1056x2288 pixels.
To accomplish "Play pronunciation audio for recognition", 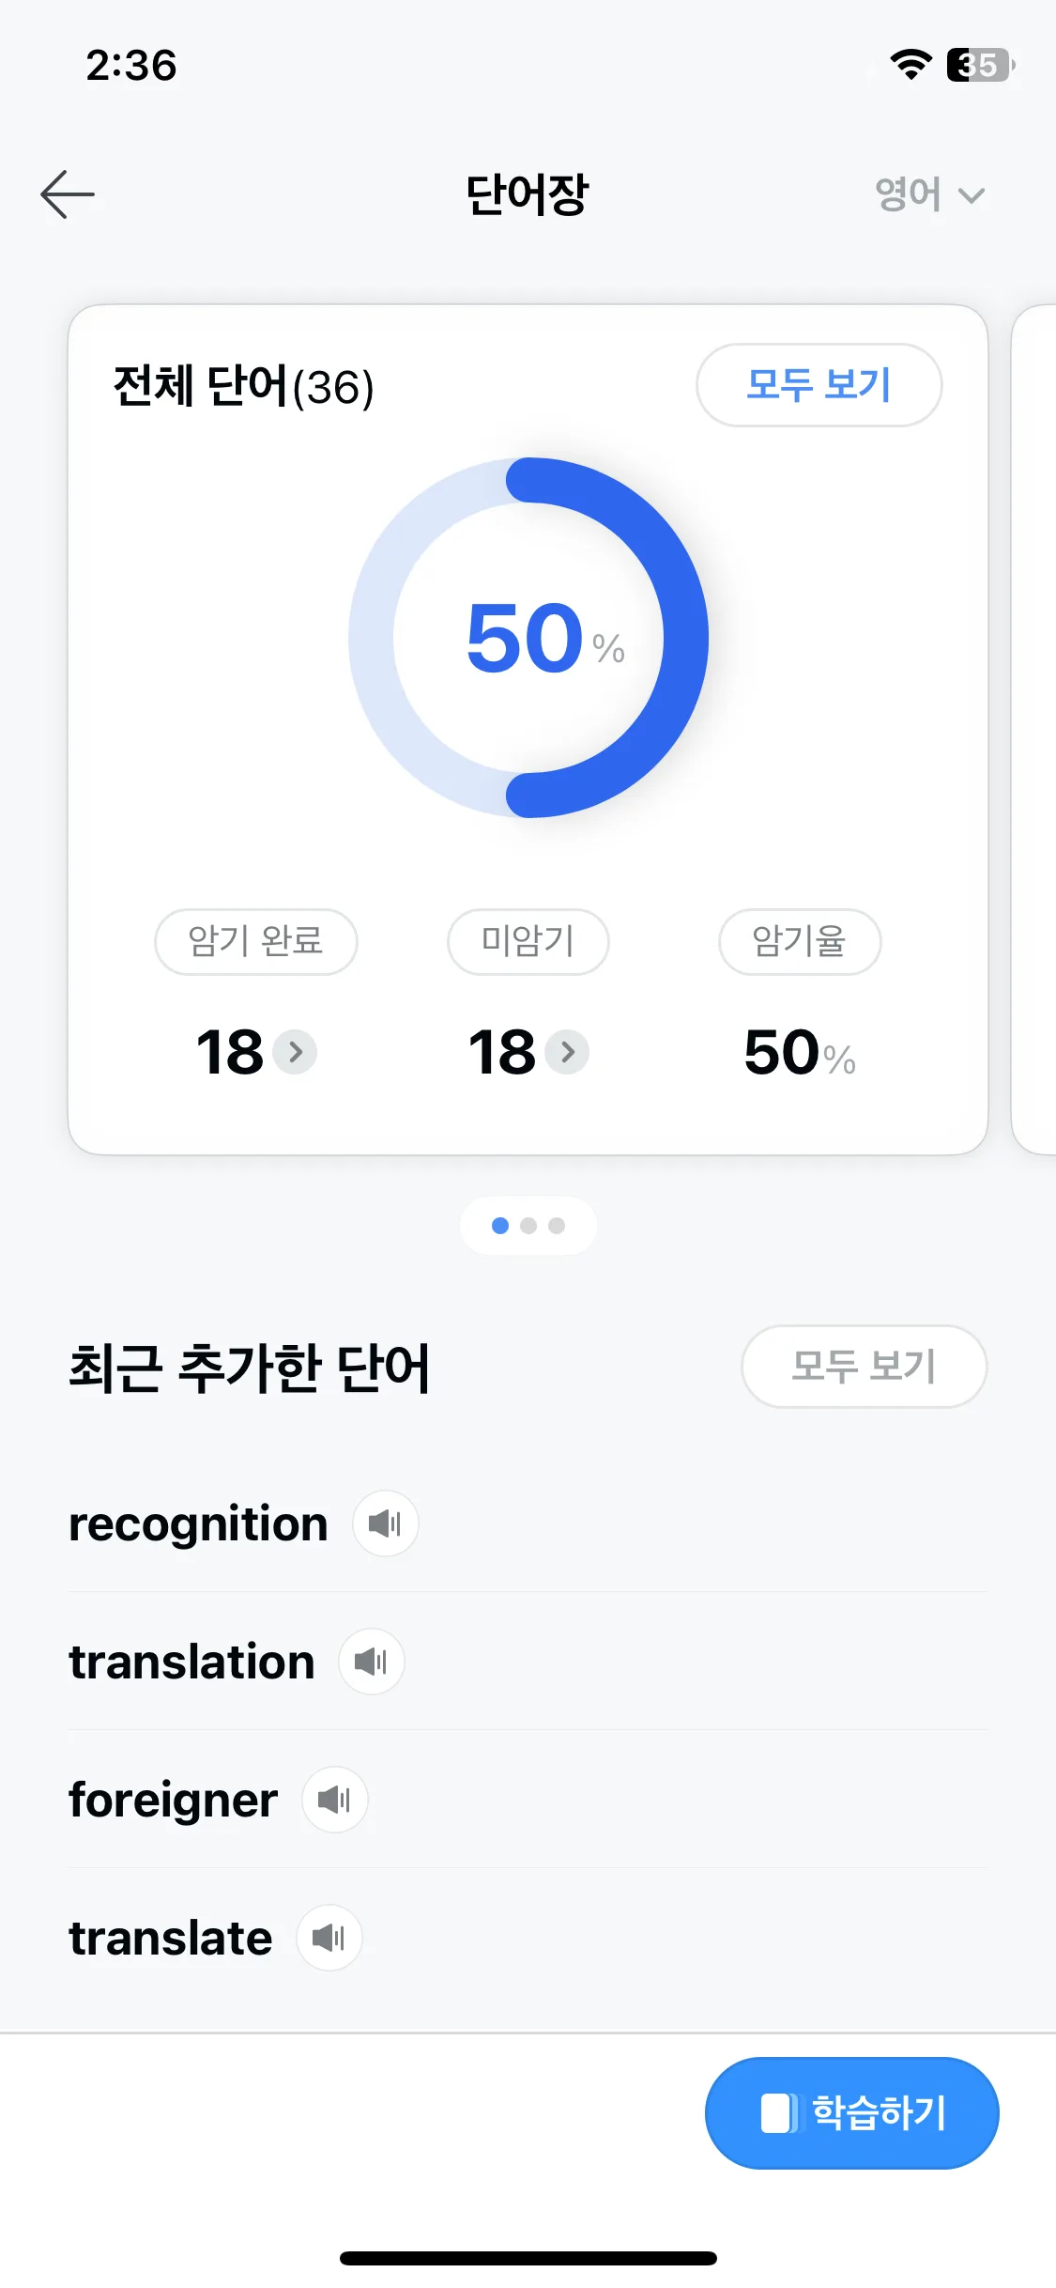I will click(x=385, y=1523).
